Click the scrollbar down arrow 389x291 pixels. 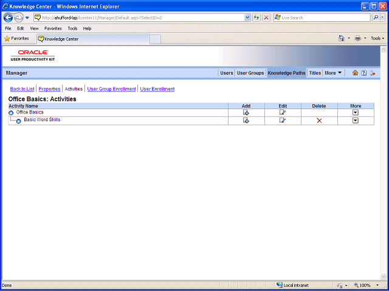[x=383, y=276]
